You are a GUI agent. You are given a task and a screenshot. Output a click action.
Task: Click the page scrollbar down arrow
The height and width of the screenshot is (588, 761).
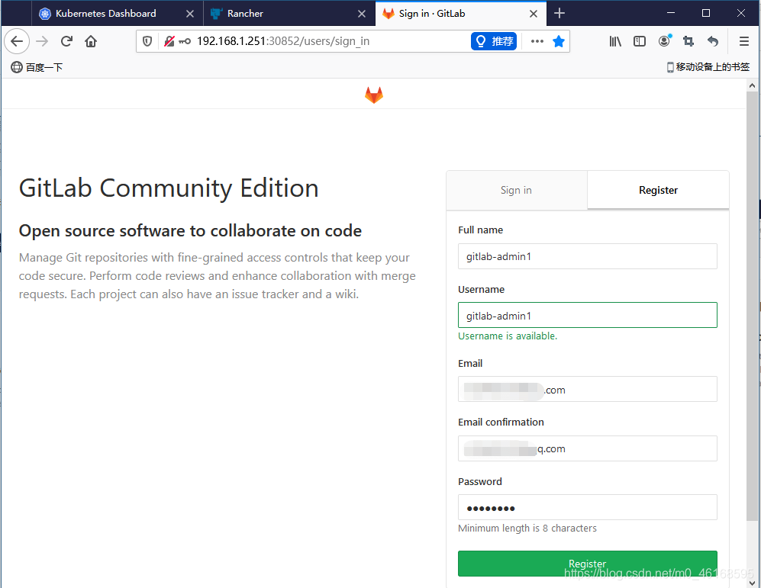tap(753, 582)
